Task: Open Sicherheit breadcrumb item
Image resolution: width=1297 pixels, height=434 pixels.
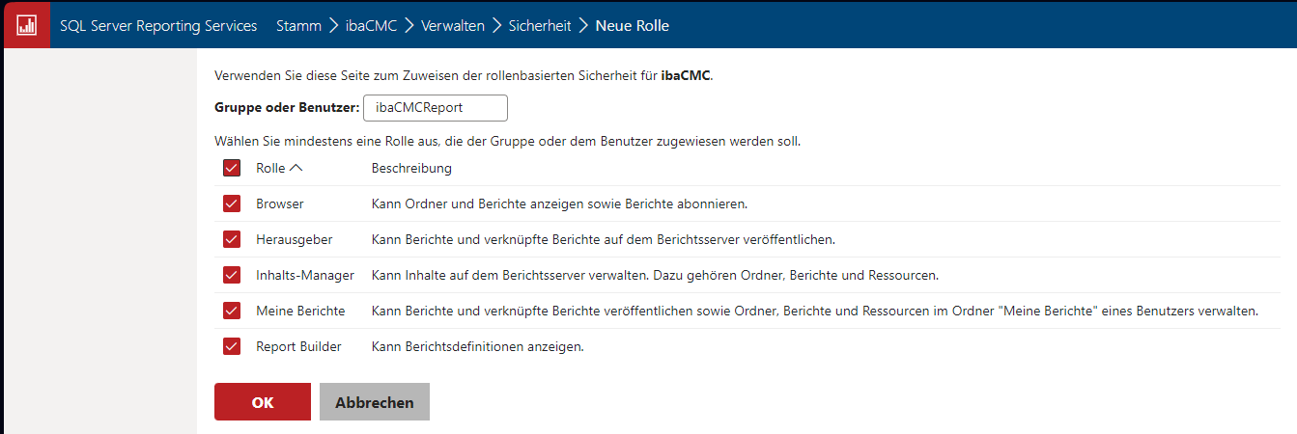Action: pyautogui.click(x=540, y=26)
